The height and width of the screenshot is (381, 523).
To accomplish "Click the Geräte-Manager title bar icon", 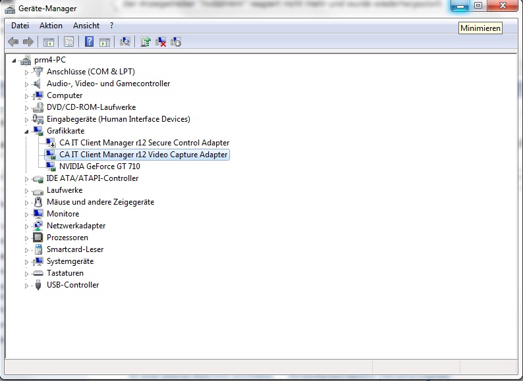I will pos(10,9).
